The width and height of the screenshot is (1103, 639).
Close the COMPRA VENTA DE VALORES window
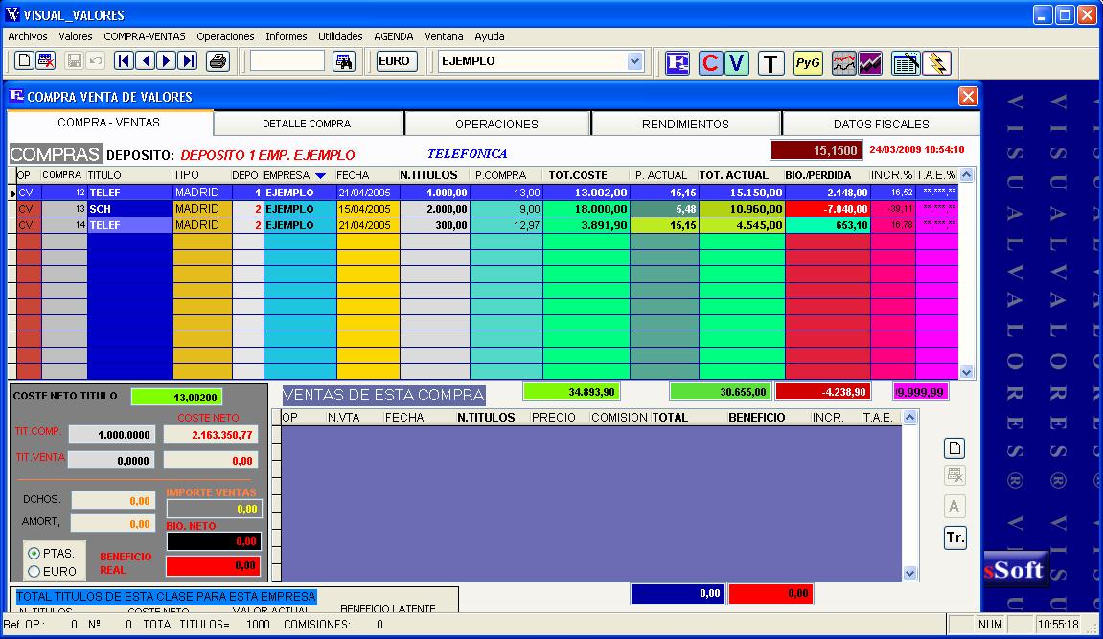[968, 97]
